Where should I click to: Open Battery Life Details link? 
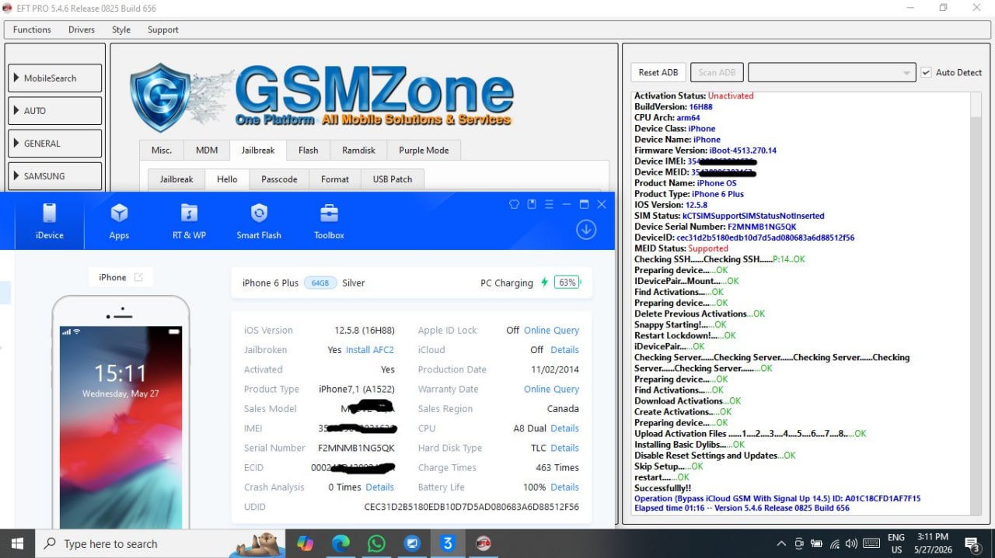564,487
